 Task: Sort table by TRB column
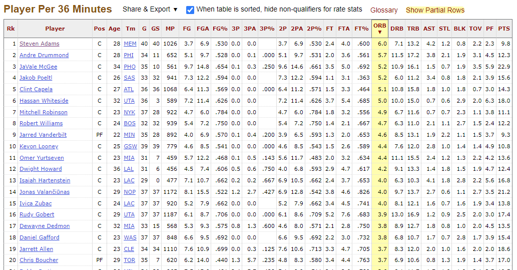click(x=413, y=29)
